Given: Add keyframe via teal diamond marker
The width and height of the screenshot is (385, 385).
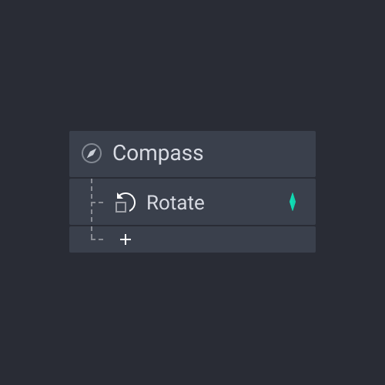Looking at the screenshot, I should click(x=293, y=202).
